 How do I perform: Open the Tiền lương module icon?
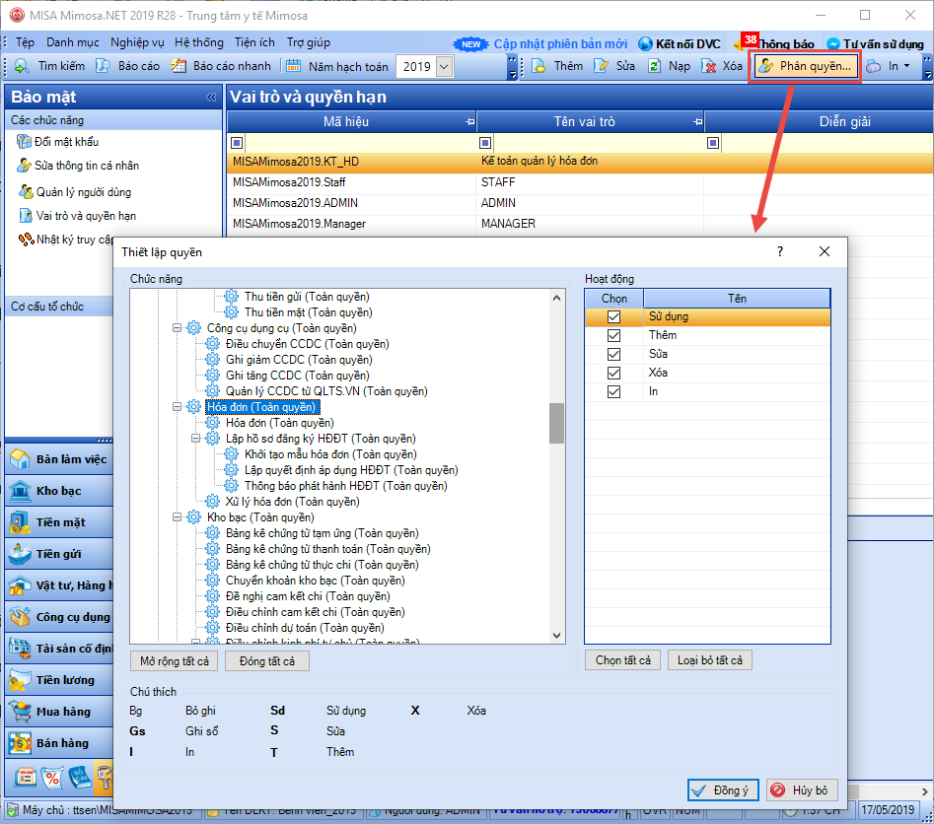(20, 680)
